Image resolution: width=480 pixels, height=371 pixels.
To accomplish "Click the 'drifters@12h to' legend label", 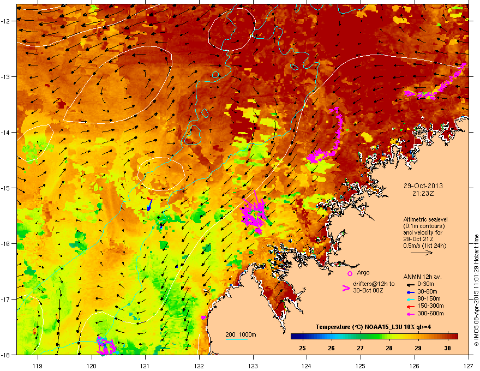I will tap(374, 284).
